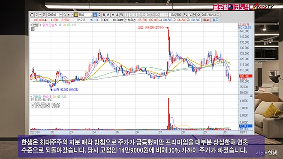This screenshot has height=159, width=283.
Task: Click the 매수 buy button
Action: (206, 20)
